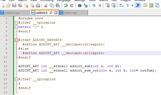Open the Plugins menu

coord(125,1)
